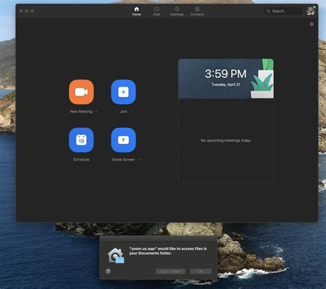This screenshot has height=289, width=326.
Task: Expand the Share Screen dropdown arrow
Action: click(x=139, y=160)
